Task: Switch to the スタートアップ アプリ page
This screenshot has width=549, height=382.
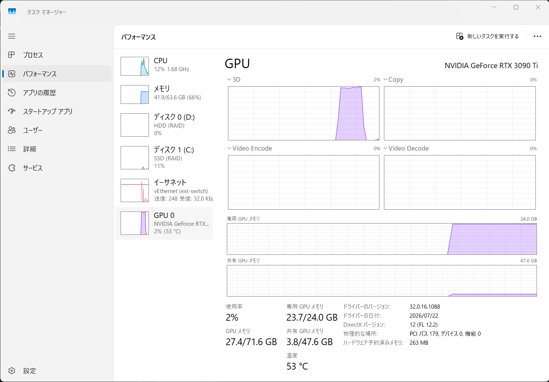Action: [x=57, y=111]
